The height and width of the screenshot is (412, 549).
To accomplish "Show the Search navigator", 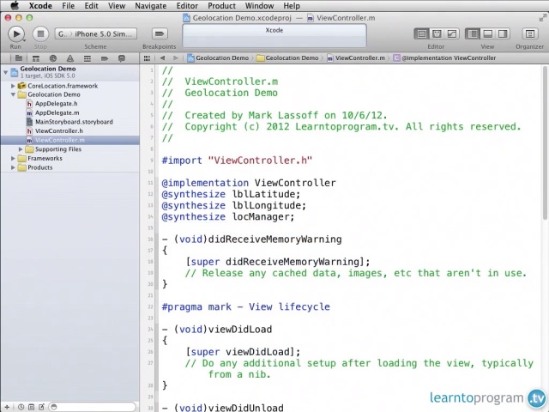I will 53,58.
